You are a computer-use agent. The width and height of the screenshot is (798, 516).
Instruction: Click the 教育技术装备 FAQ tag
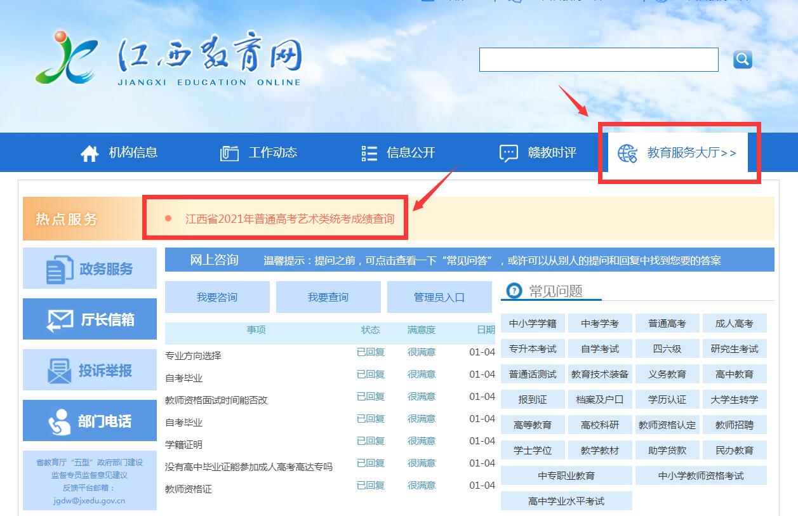(600, 374)
